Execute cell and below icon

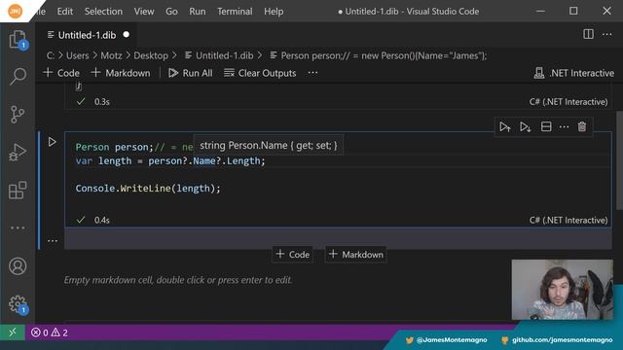point(526,127)
